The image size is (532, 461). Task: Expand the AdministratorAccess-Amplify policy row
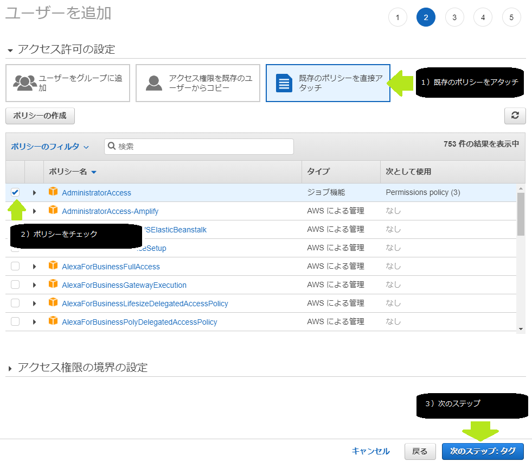tap(34, 211)
